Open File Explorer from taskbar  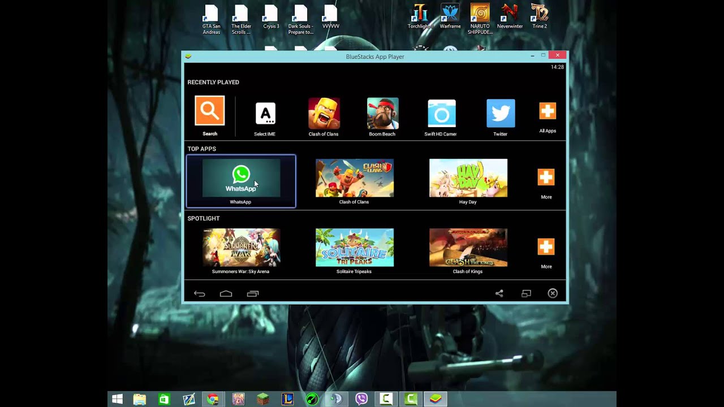pos(140,399)
